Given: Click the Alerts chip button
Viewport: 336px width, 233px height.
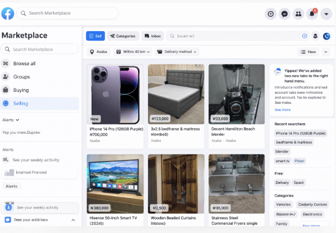Looking at the screenshot, I should click(x=12, y=186).
